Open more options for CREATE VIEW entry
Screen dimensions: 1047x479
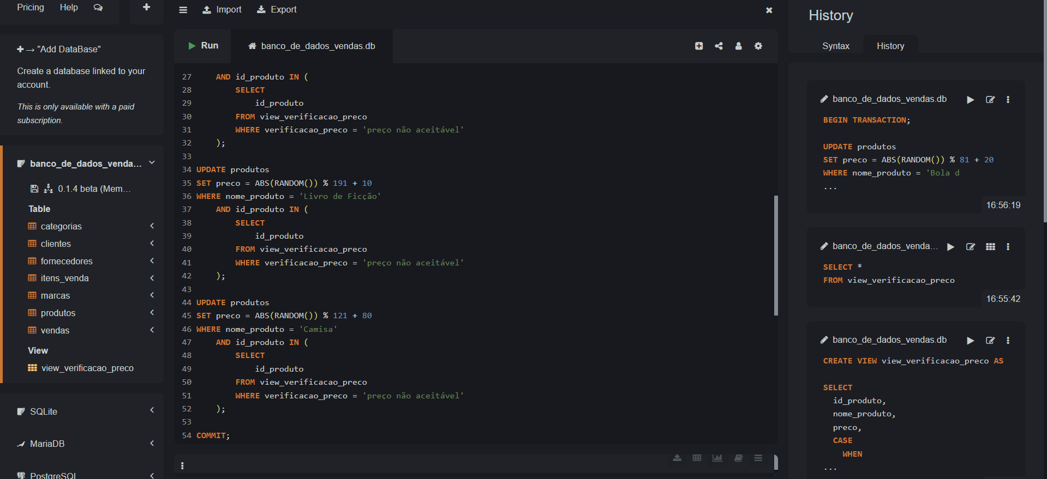click(x=1008, y=341)
